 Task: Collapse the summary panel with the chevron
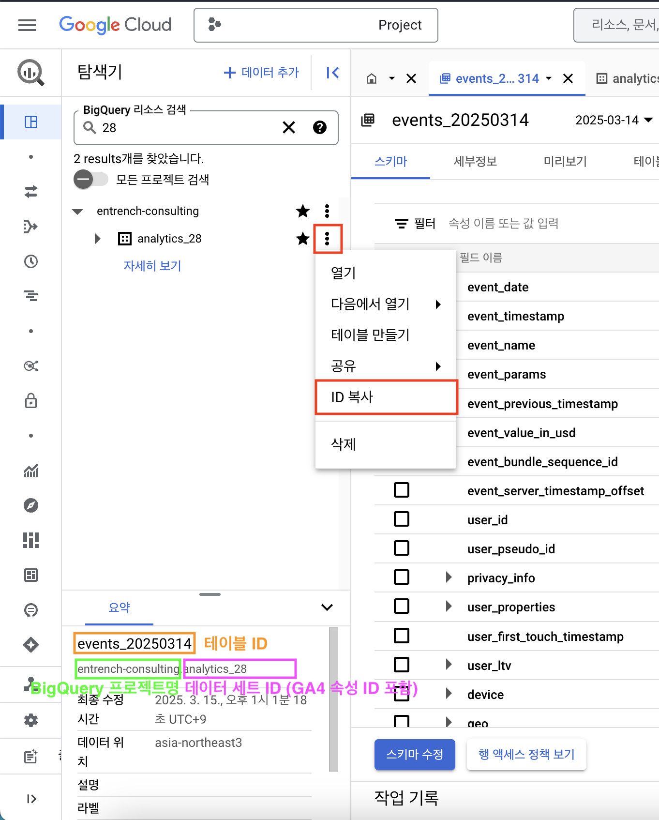click(327, 607)
